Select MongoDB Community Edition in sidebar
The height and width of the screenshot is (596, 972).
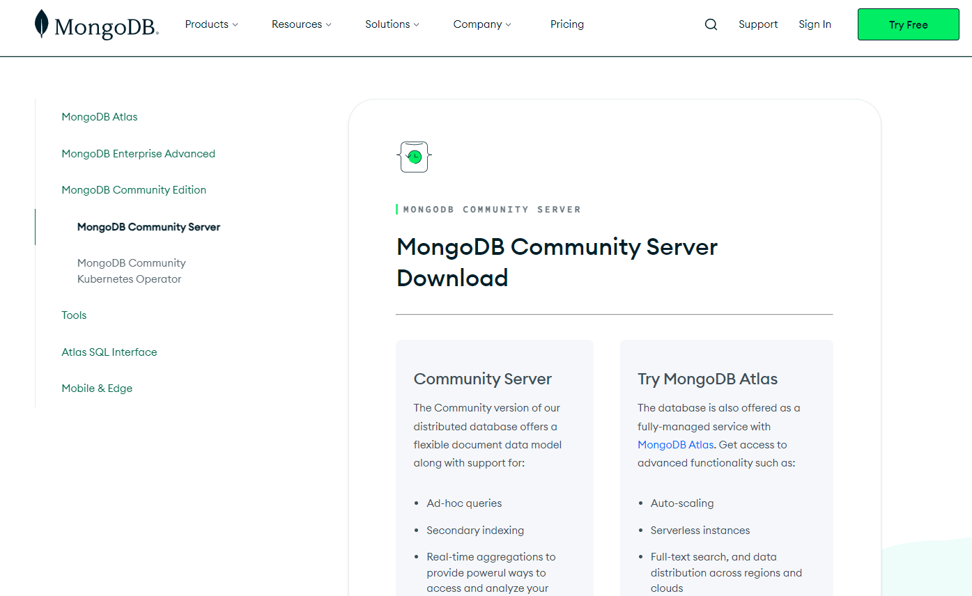coord(134,190)
